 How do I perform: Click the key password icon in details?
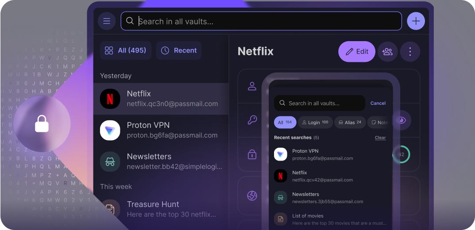point(252,120)
